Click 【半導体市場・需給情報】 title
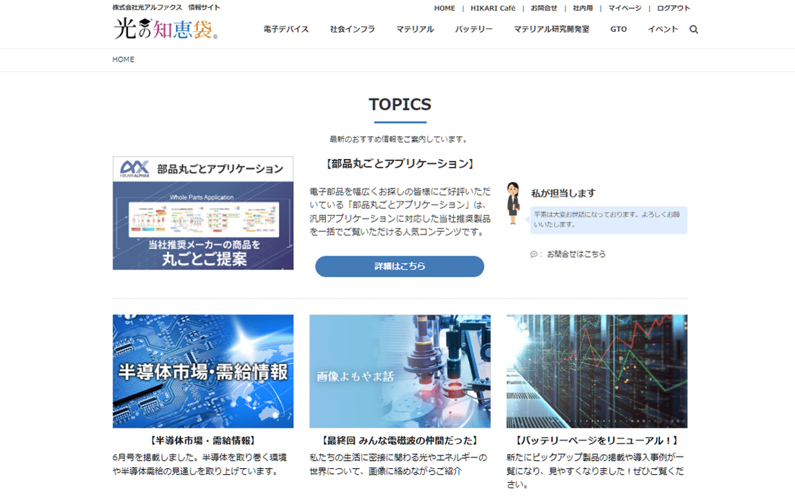 [x=203, y=441]
